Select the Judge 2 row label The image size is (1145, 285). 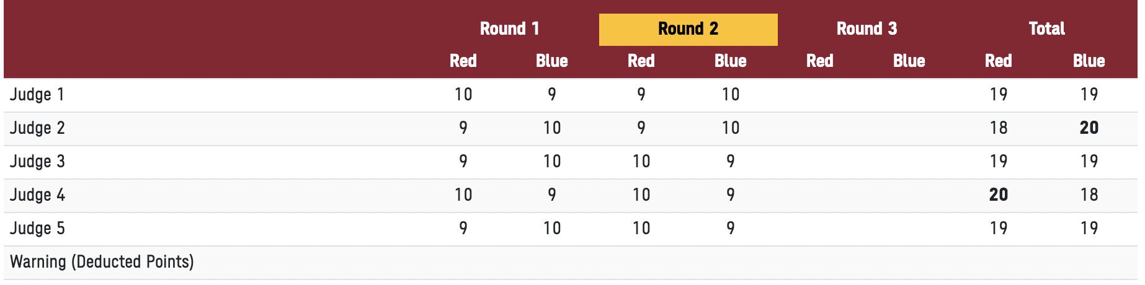pos(37,128)
